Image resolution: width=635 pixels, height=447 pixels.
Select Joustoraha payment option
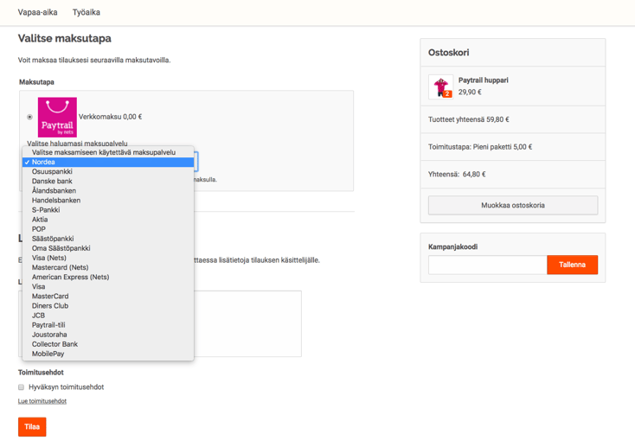(108, 335)
